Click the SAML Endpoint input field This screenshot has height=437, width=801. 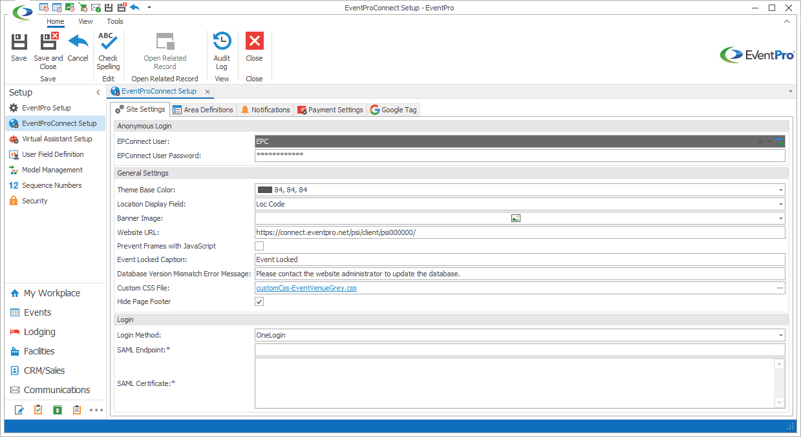[520, 349]
